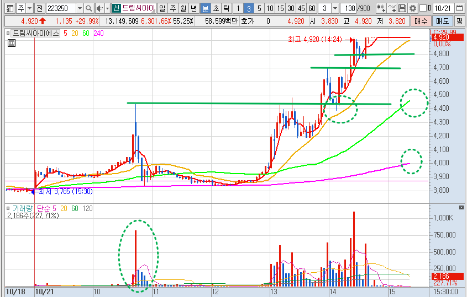
Task: Click the 최고 4,920 (14:24) annotation
Action: (315, 39)
